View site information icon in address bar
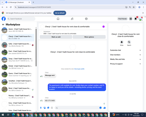 coord(16,7)
